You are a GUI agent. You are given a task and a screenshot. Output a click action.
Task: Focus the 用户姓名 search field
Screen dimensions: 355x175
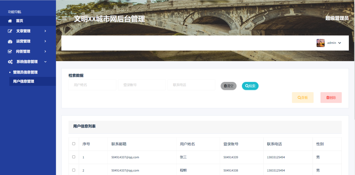pos(92,85)
